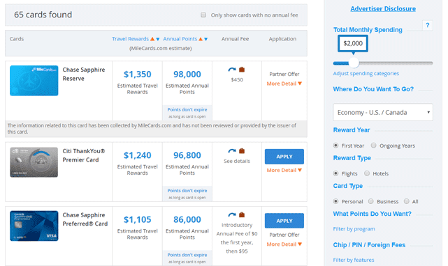The image size is (448, 266).
Task: Open Chase Sapphire Preferred Card name link
Action: tap(85, 219)
